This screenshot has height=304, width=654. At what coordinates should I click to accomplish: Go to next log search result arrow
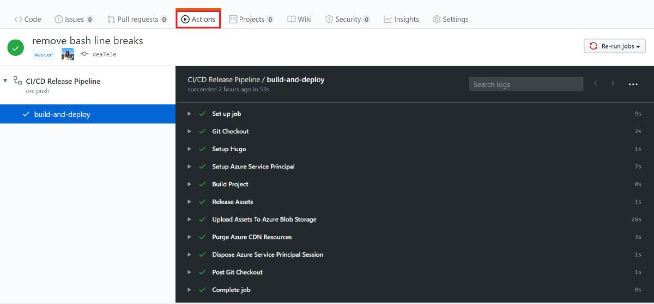point(613,84)
